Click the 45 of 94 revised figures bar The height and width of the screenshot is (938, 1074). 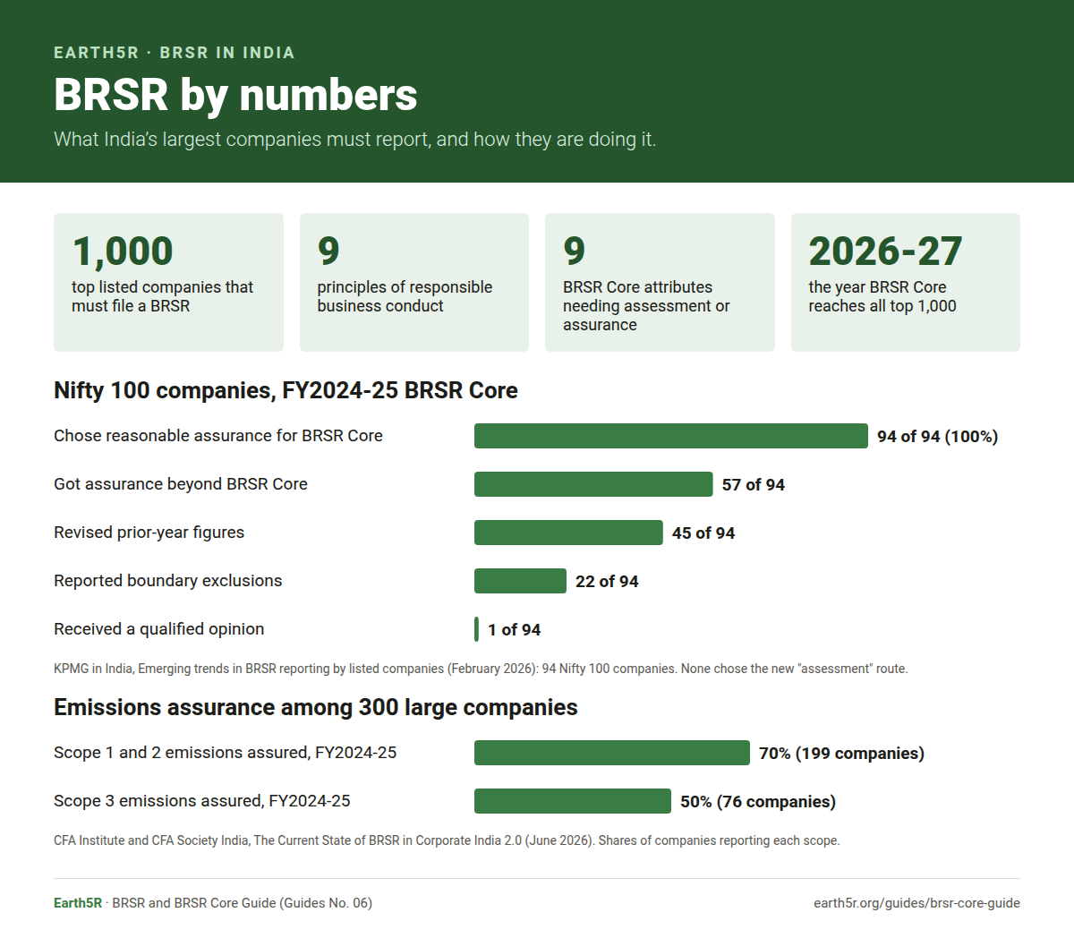coord(568,533)
